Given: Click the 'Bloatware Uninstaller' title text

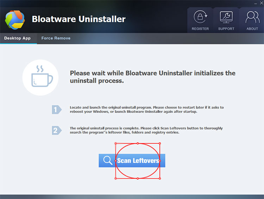Looking at the screenshot, I should pyautogui.click(x=78, y=19).
